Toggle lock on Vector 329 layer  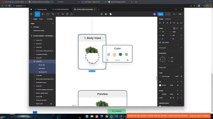click(x=51, y=104)
